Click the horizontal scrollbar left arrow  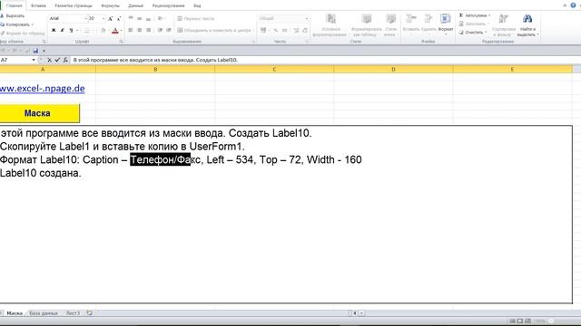pos(355,313)
